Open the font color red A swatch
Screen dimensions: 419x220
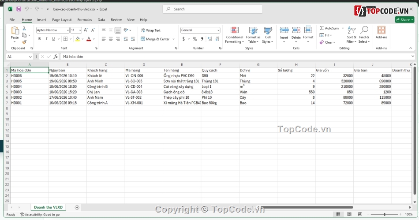(x=89, y=39)
